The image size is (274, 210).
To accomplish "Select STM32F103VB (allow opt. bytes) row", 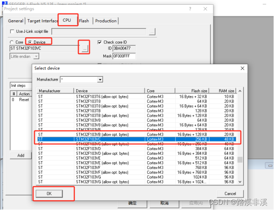I will pos(137,134).
